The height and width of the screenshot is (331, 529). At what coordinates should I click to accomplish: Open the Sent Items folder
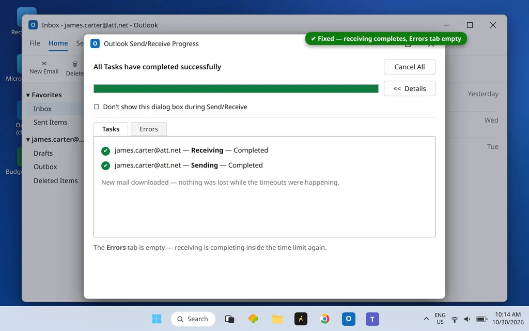pos(50,122)
